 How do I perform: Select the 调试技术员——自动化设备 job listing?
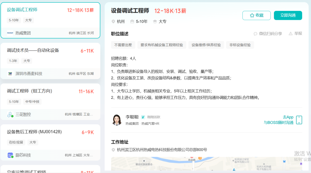tap(33, 51)
